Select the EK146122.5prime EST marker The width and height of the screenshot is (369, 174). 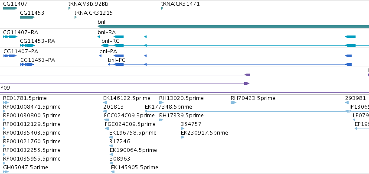point(105,103)
